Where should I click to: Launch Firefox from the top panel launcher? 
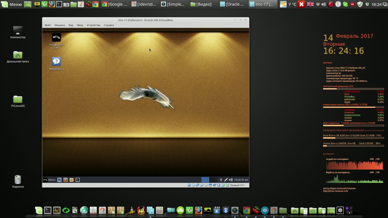[52, 4]
